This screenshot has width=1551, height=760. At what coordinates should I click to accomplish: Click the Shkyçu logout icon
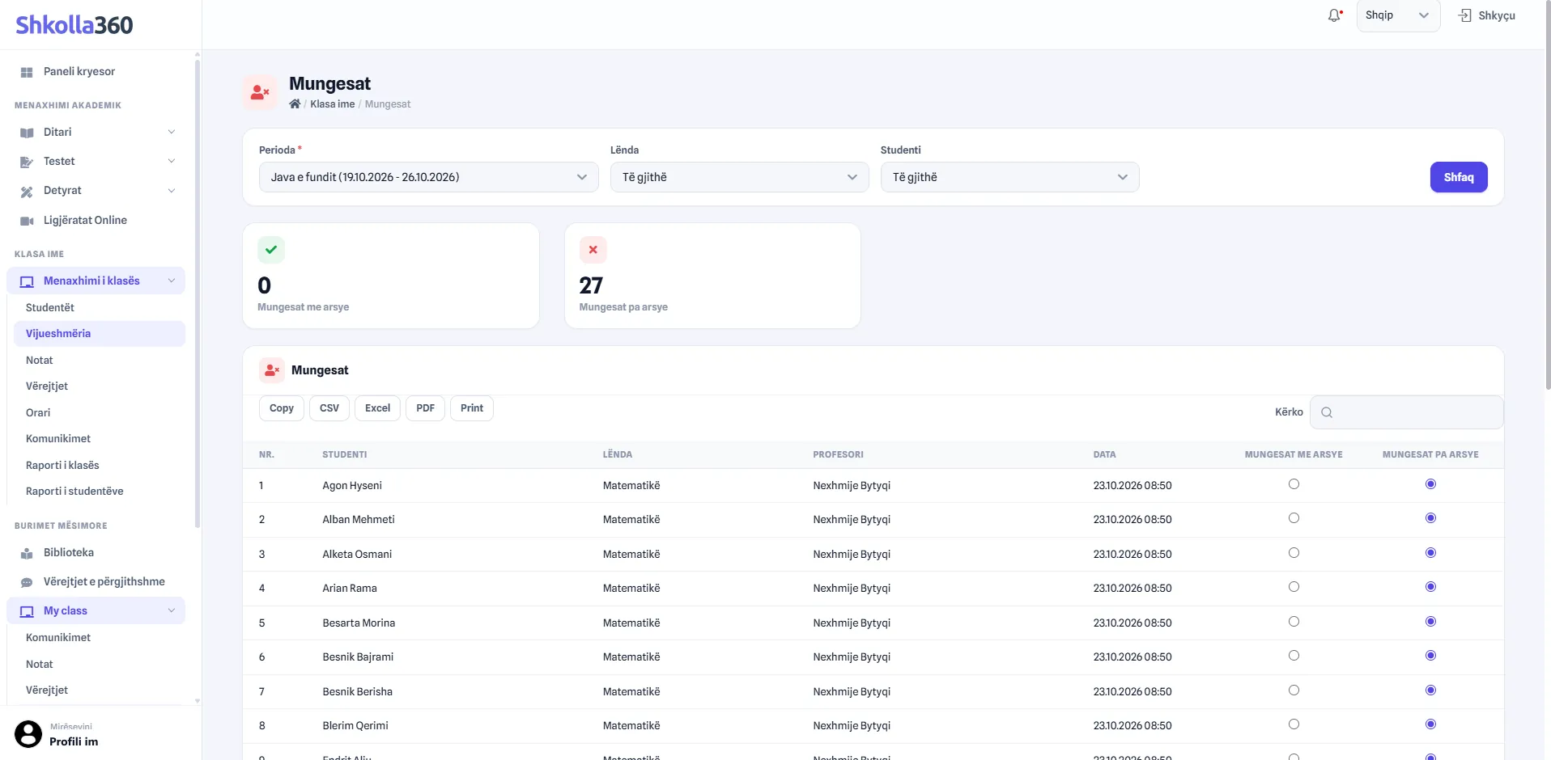1465,15
